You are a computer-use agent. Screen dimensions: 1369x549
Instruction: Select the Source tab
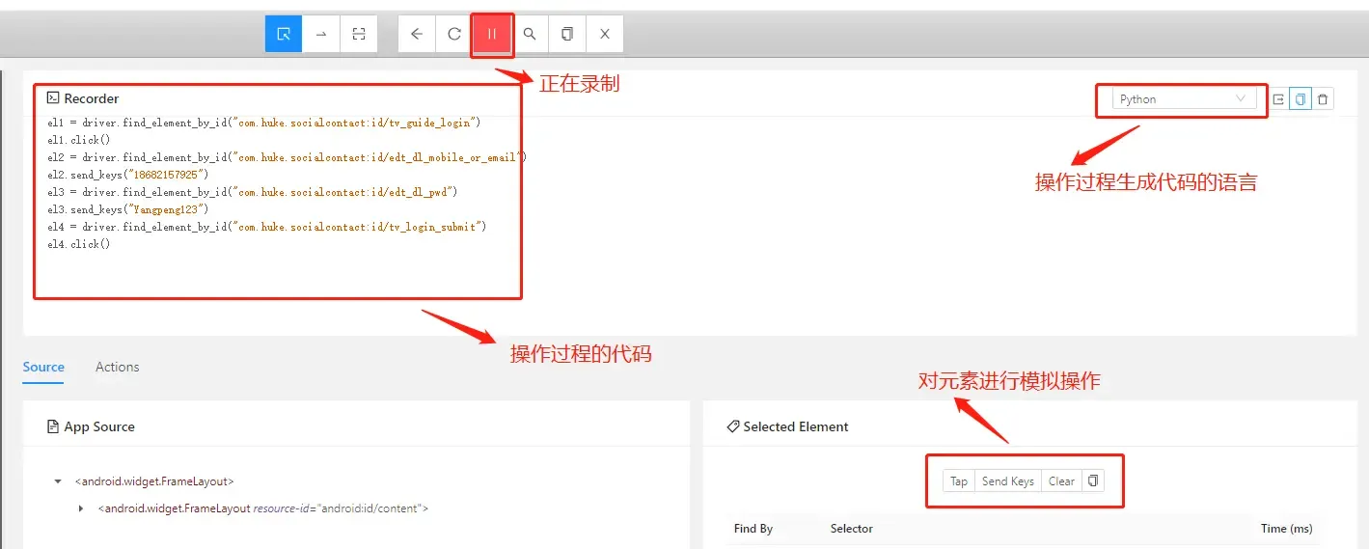[43, 367]
